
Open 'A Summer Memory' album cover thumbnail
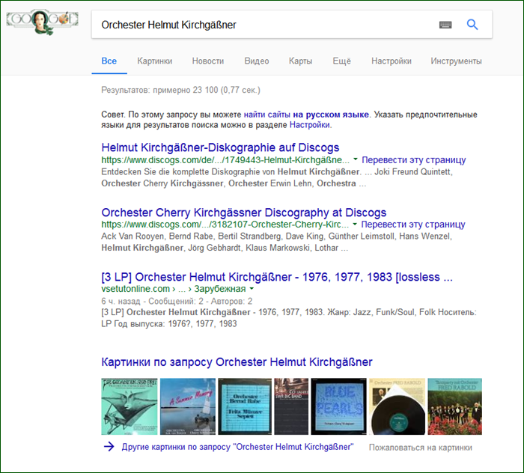[188, 406]
